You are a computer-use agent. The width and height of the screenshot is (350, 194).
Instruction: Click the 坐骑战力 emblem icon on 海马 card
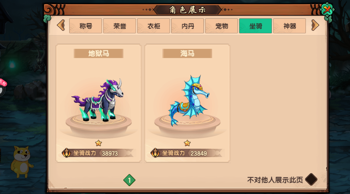tap(155, 153)
